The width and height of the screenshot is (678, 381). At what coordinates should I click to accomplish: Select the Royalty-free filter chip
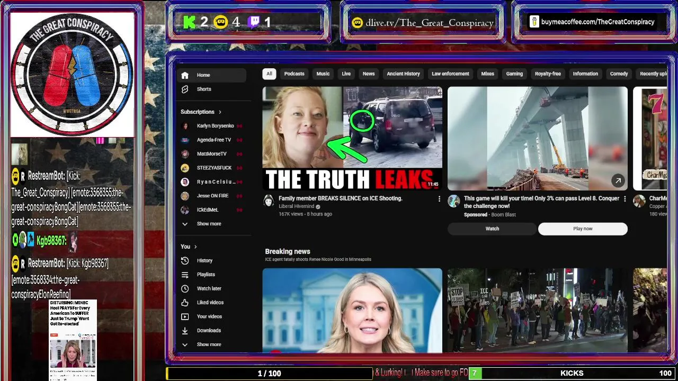tap(548, 74)
